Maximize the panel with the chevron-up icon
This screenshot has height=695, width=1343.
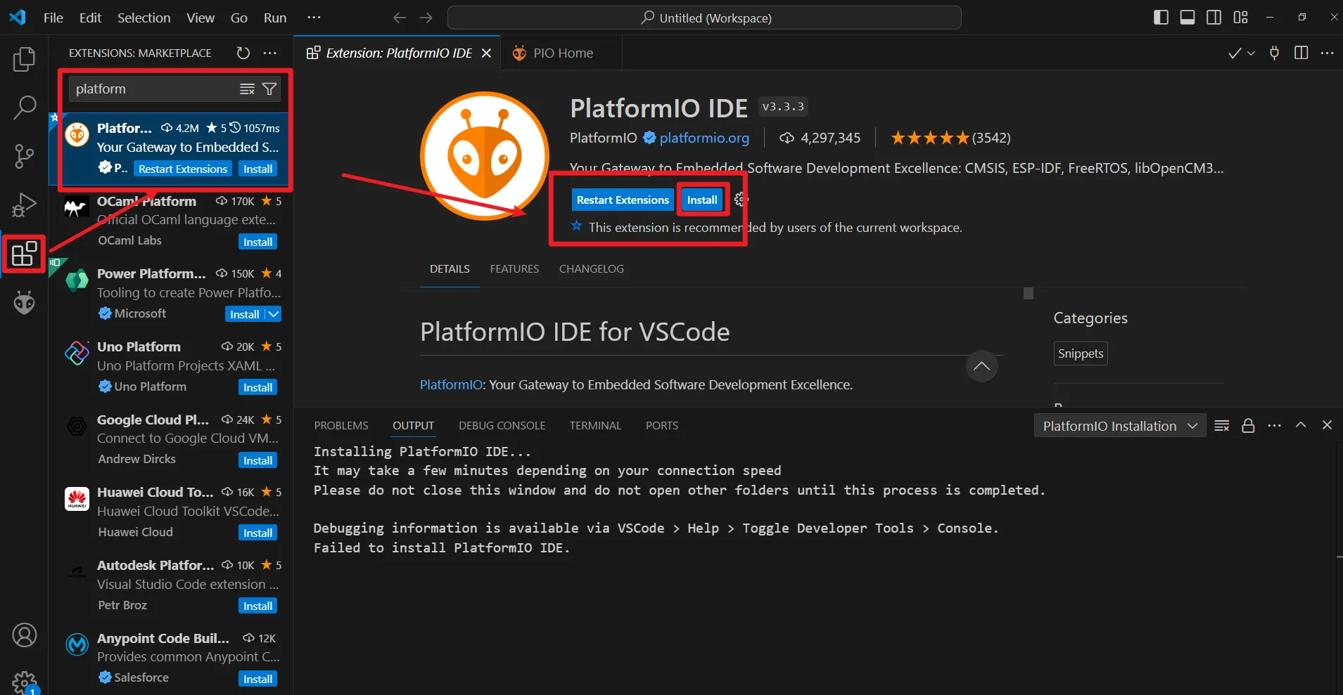tap(1301, 425)
